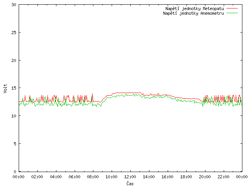This screenshot has width=249, height=186.
Task: Click the 06:00 time label
Action: point(74,177)
